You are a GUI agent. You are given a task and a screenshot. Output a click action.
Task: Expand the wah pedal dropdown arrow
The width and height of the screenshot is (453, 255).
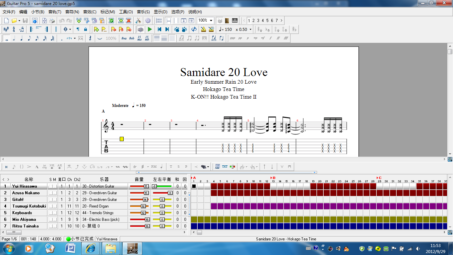pos(208,167)
